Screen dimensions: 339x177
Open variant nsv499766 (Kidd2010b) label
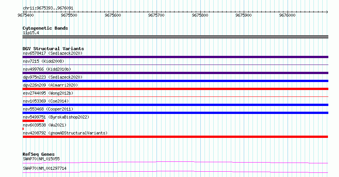(x=47, y=69)
